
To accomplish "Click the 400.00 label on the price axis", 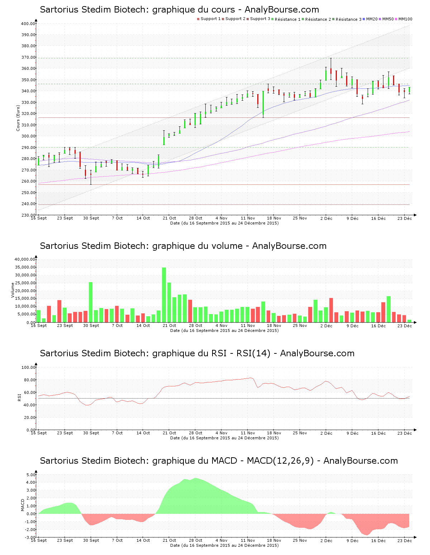I will click(x=28, y=24).
